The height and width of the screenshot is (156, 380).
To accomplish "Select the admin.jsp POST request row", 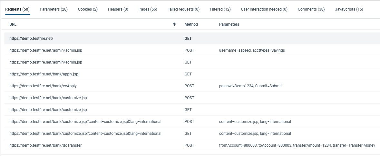I will [46, 50].
